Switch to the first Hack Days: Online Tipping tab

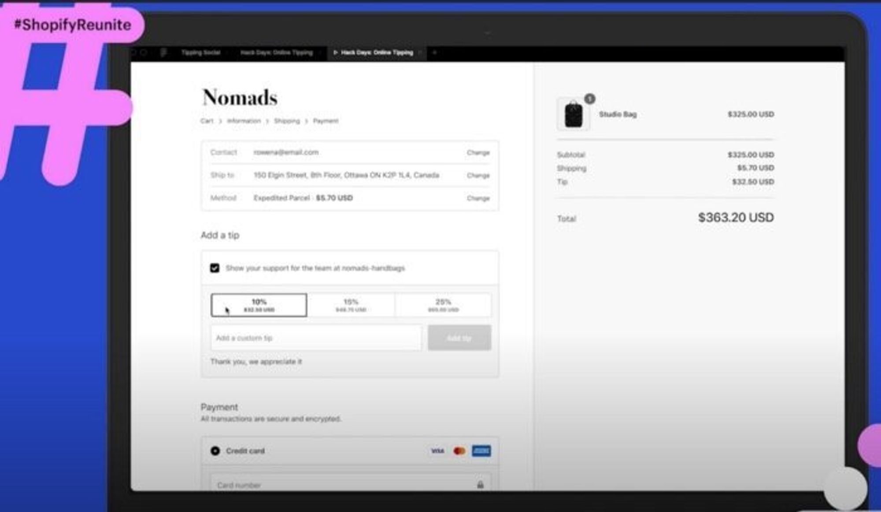tap(277, 53)
